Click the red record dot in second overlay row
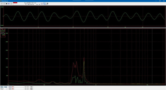The height and width of the screenshot is (90, 166). (x=13, y=89)
